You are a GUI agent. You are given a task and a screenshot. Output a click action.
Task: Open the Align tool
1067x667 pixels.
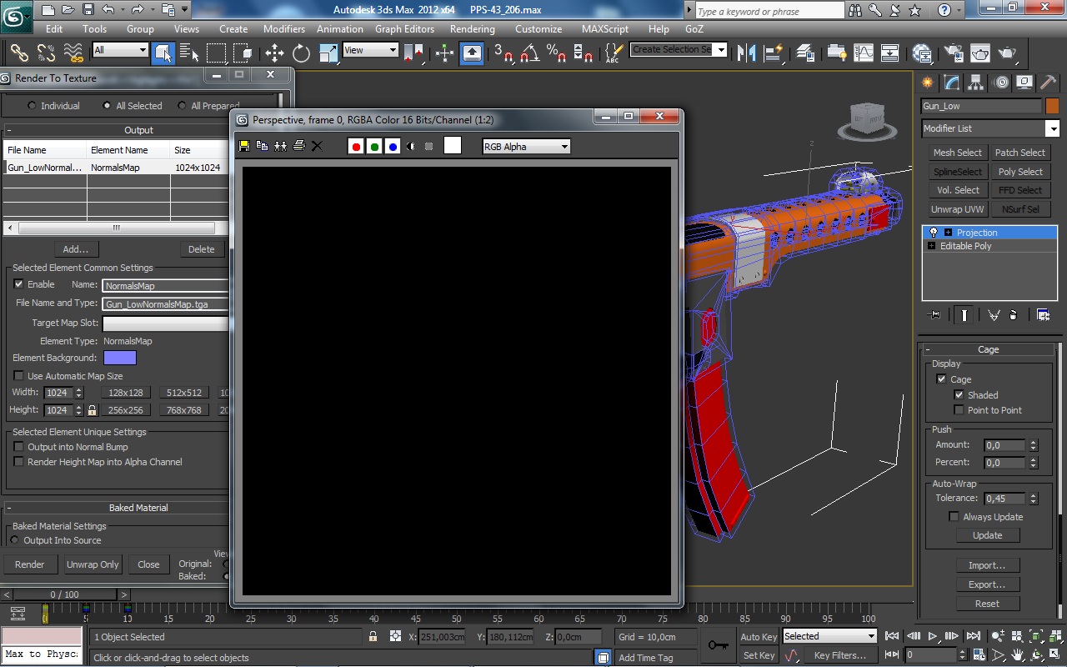pos(773,53)
